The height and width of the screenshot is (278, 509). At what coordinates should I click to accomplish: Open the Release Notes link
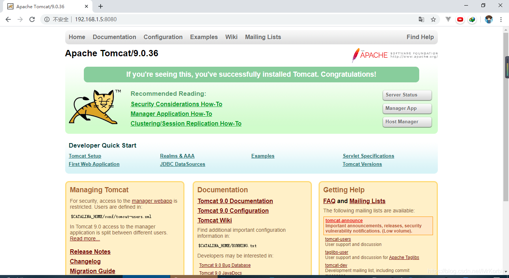(x=90, y=252)
